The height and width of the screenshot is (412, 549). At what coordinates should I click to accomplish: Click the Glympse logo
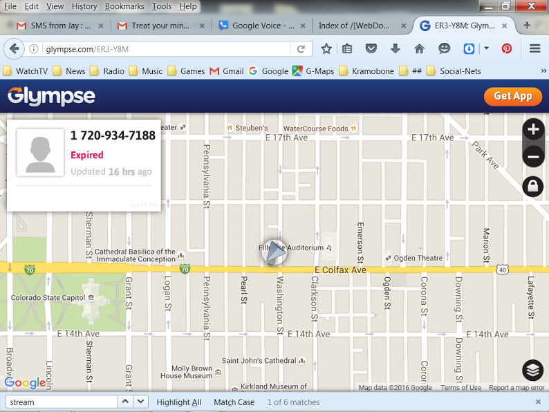51,96
